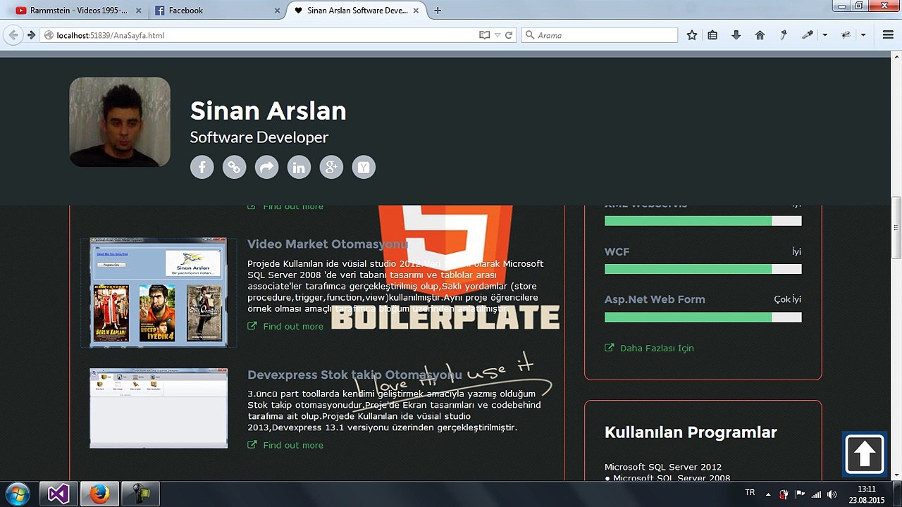Expand the eyedropper add-on dropdown arrow

tap(824, 35)
